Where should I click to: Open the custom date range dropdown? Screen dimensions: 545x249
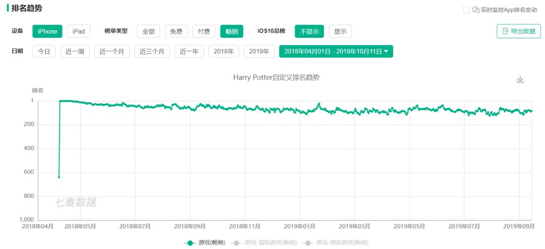click(x=336, y=51)
